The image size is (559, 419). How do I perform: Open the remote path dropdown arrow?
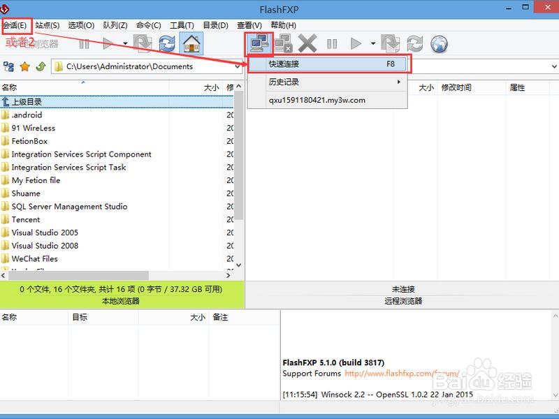click(x=554, y=66)
